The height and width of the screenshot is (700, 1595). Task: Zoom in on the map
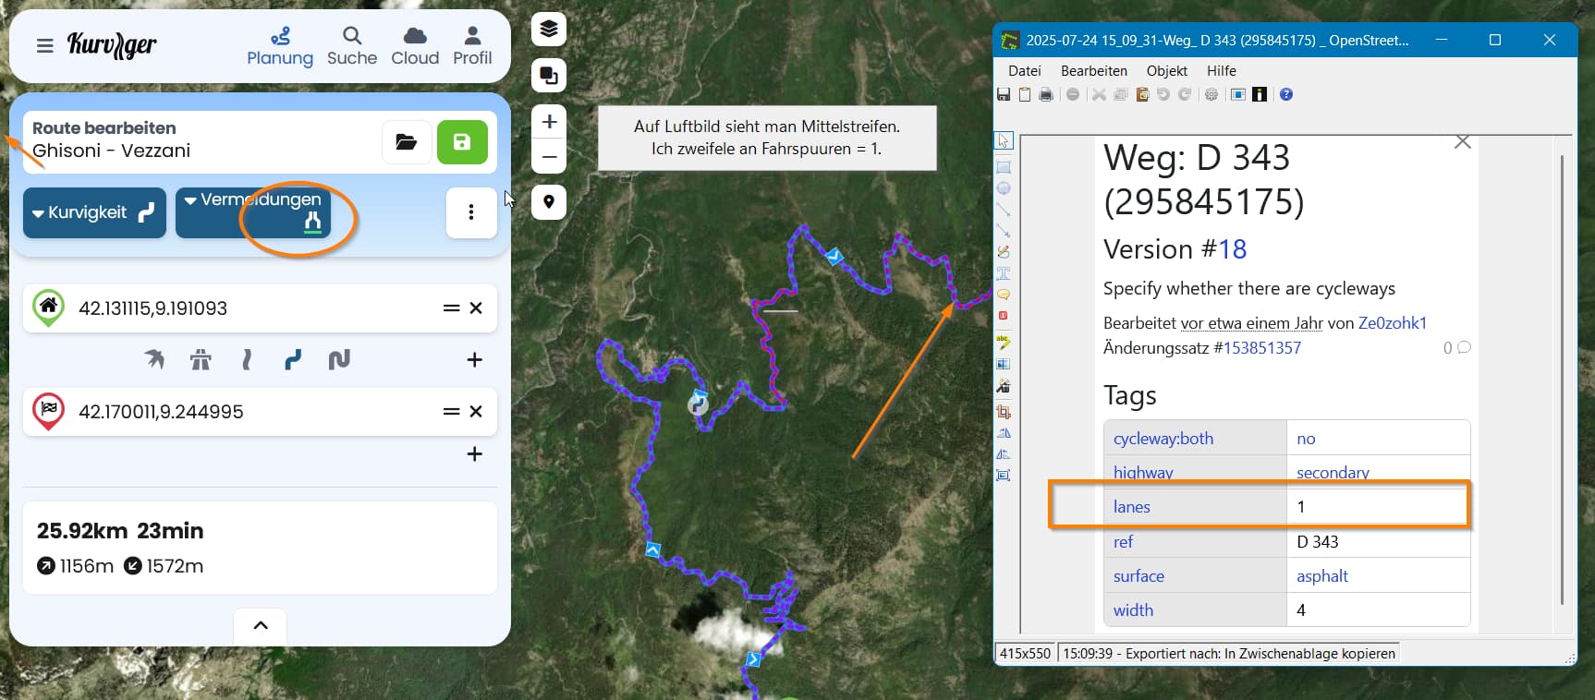point(549,122)
